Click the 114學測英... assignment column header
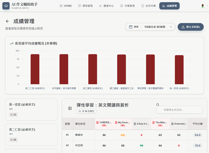Screen dimensions: 209x153 coord(104,124)
